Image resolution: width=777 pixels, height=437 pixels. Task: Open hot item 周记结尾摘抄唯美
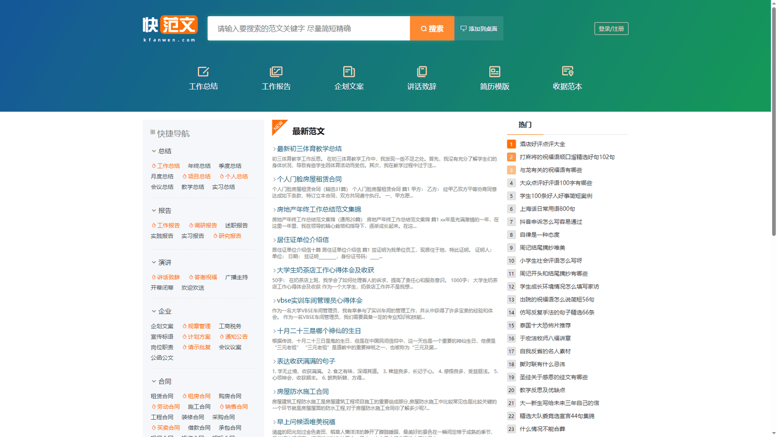point(542,248)
